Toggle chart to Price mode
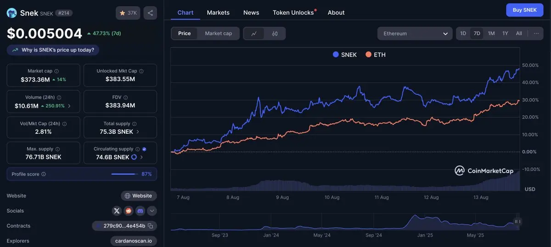 [185, 33]
